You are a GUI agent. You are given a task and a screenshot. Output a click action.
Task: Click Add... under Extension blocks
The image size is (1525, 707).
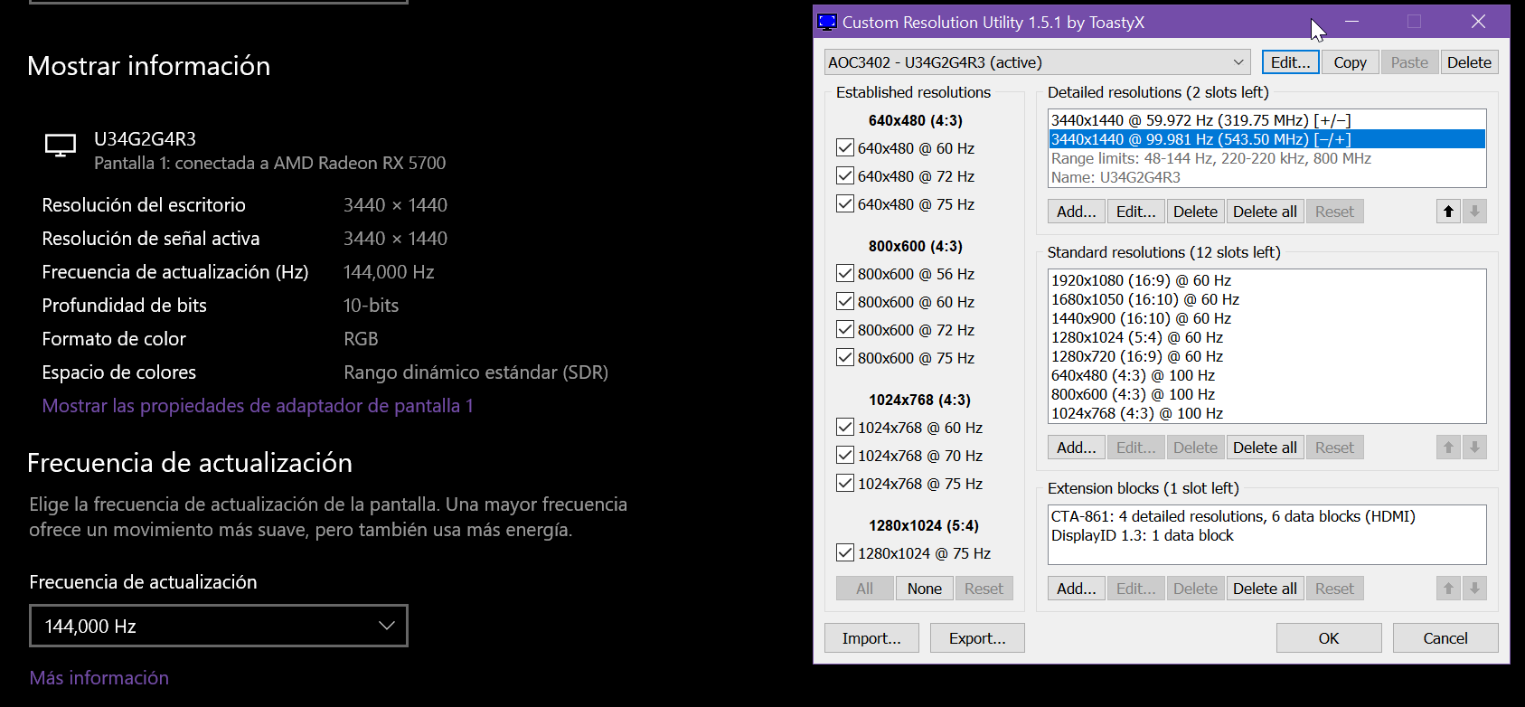[1076, 589]
